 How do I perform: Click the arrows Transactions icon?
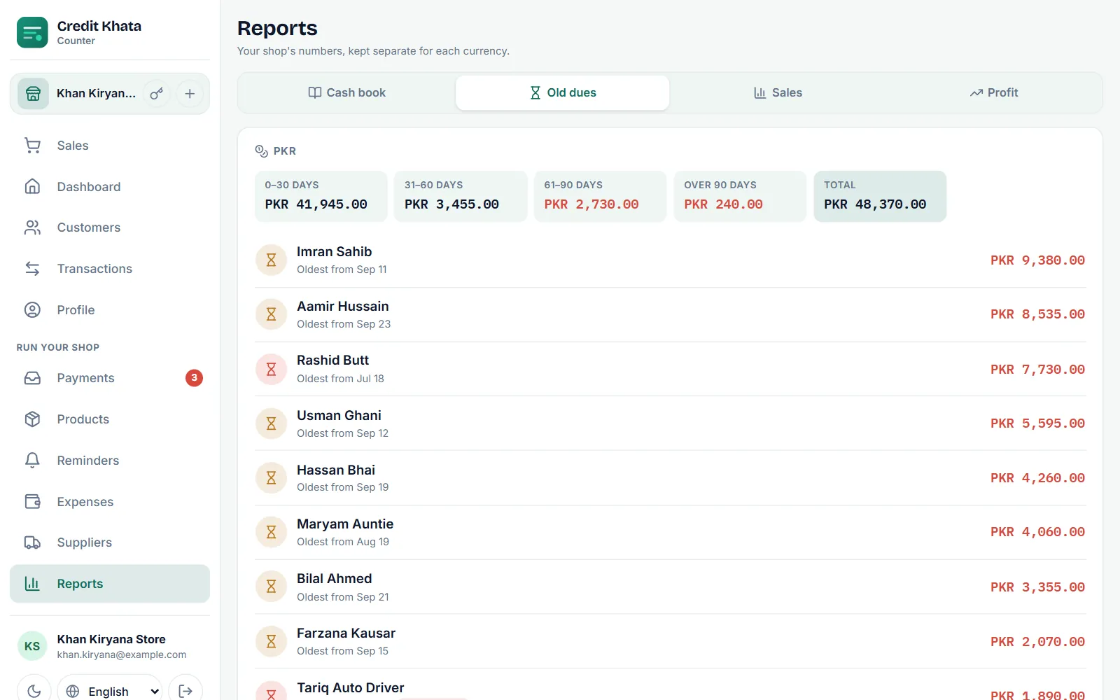tap(32, 269)
